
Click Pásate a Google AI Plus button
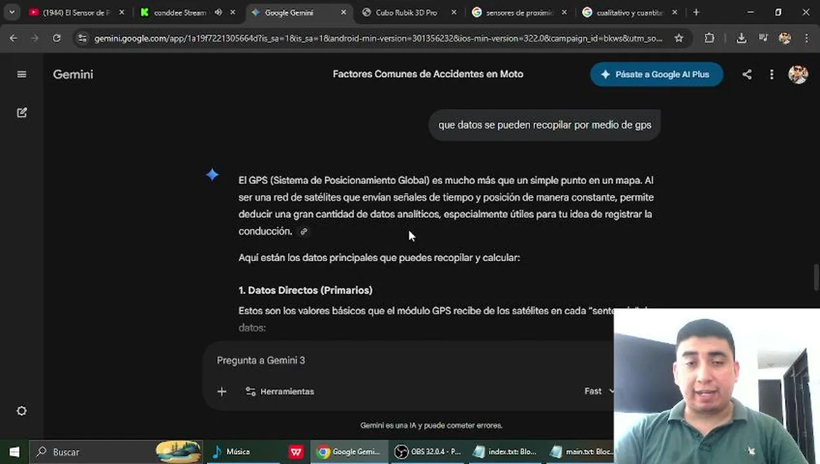(656, 74)
